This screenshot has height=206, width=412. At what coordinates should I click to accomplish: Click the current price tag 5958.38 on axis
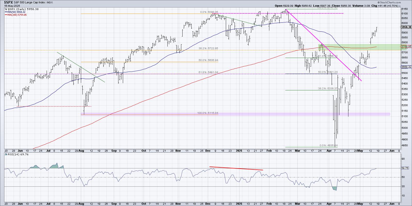pyautogui.click(x=407, y=27)
